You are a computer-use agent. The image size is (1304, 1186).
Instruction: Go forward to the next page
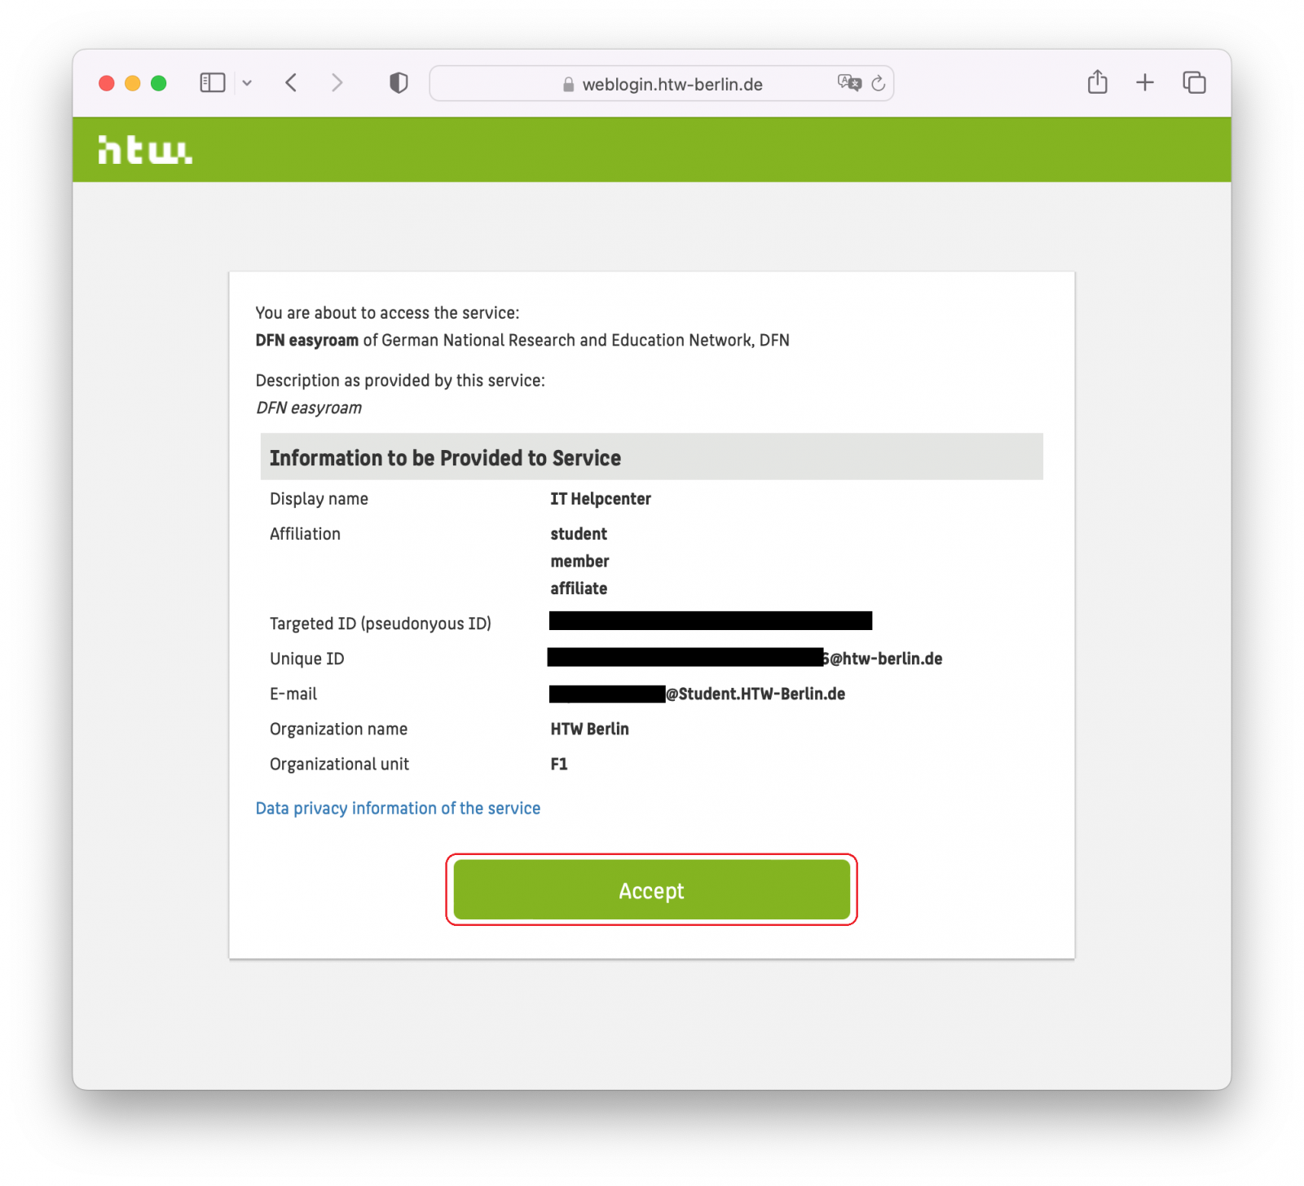click(x=337, y=83)
